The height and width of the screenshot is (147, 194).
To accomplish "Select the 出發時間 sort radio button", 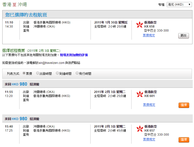I will (38, 73).
